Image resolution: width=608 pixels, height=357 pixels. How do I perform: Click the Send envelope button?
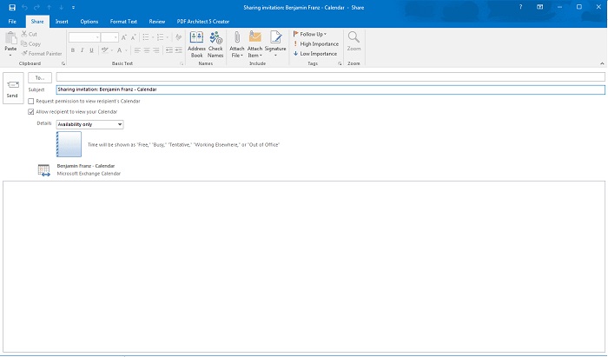click(13, 89)
